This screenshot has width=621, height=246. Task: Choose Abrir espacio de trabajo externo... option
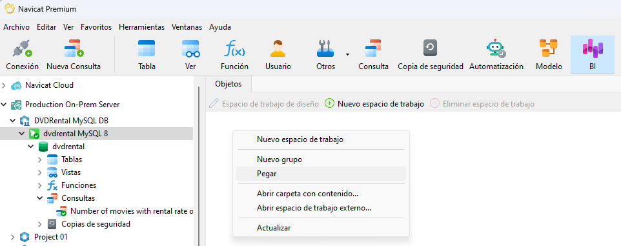(x=321, y=208)
